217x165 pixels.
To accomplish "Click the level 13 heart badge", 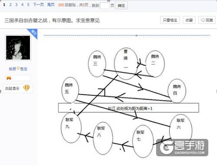I will 27,88.
